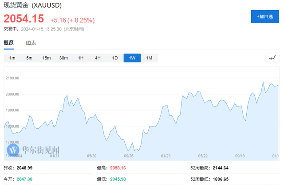Click the 2054.15 current price

24,19
